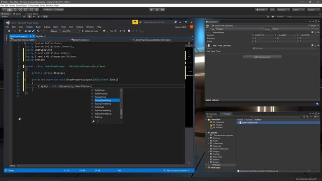The width and height of the screenshot is (322, 181).
Task: Open the Visual Studio Team menu
Action: tap(55, 27)
